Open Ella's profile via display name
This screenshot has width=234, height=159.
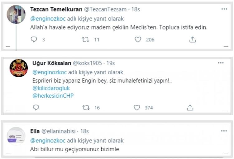[35, 131]
